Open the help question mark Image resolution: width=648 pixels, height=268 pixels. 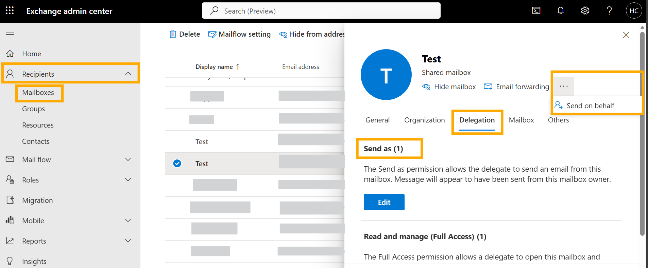pos(609,11)
